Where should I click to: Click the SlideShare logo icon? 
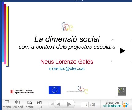(x=125, y=104)
